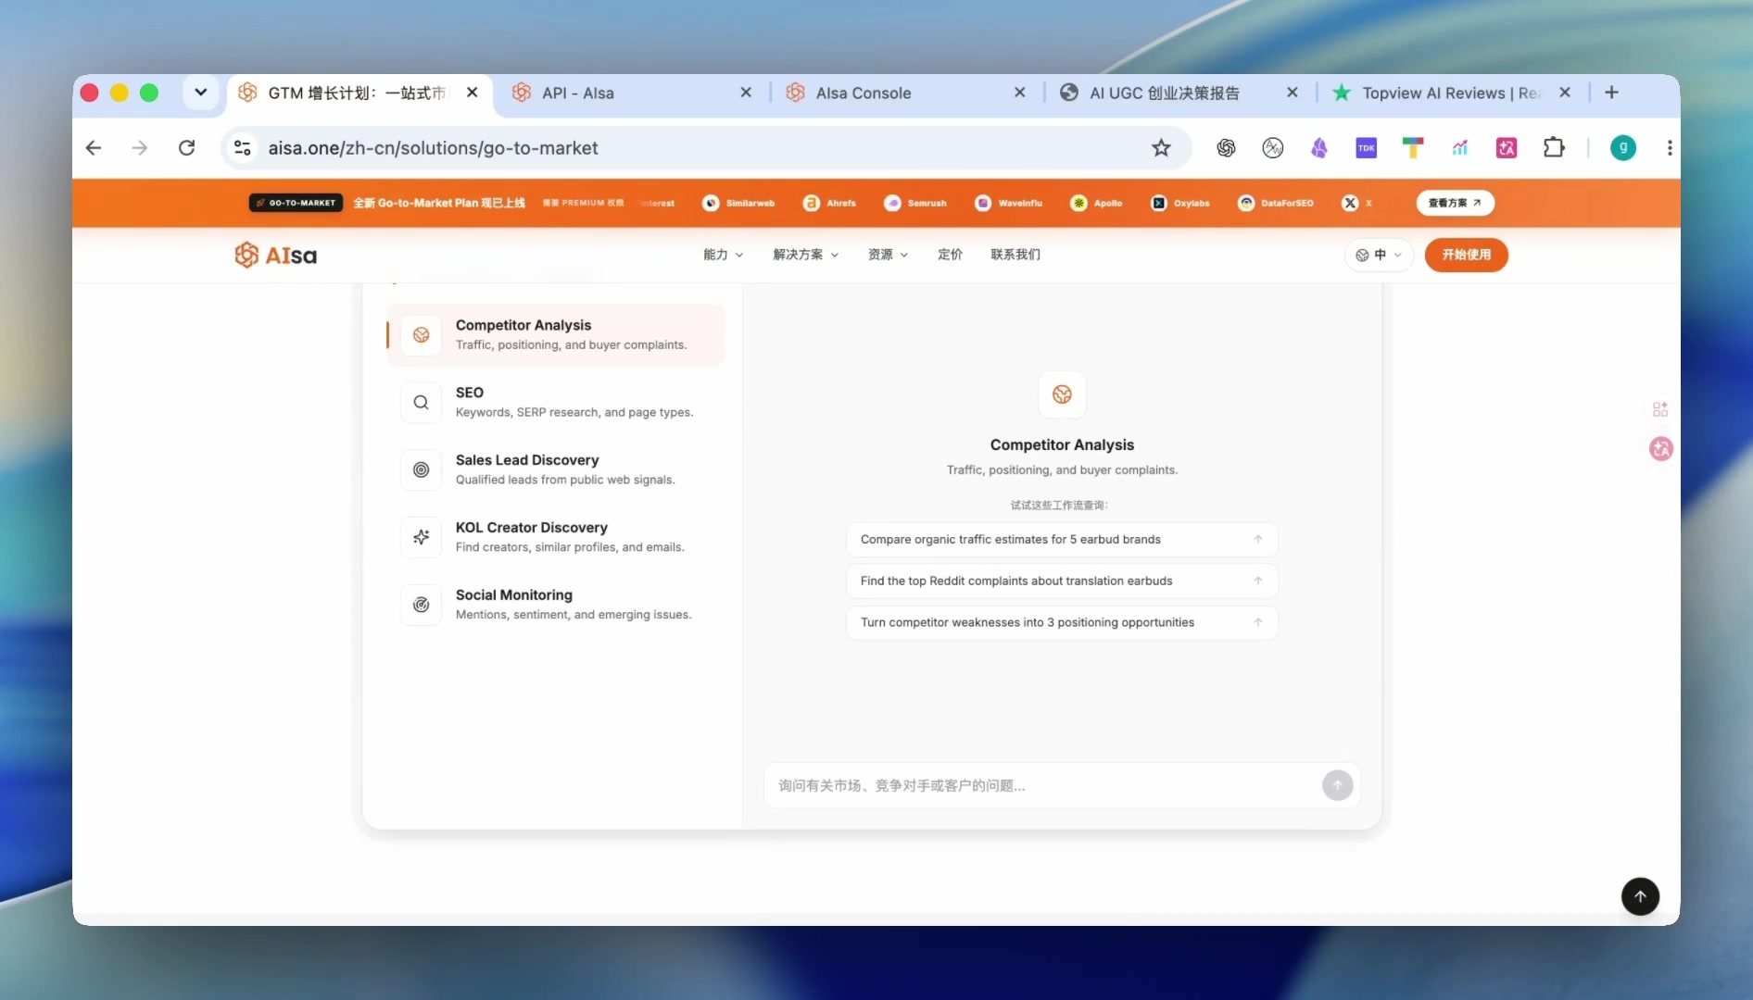Click the address bar URL
Viewport: 1753px width, 1000px height.
(433, 148)
